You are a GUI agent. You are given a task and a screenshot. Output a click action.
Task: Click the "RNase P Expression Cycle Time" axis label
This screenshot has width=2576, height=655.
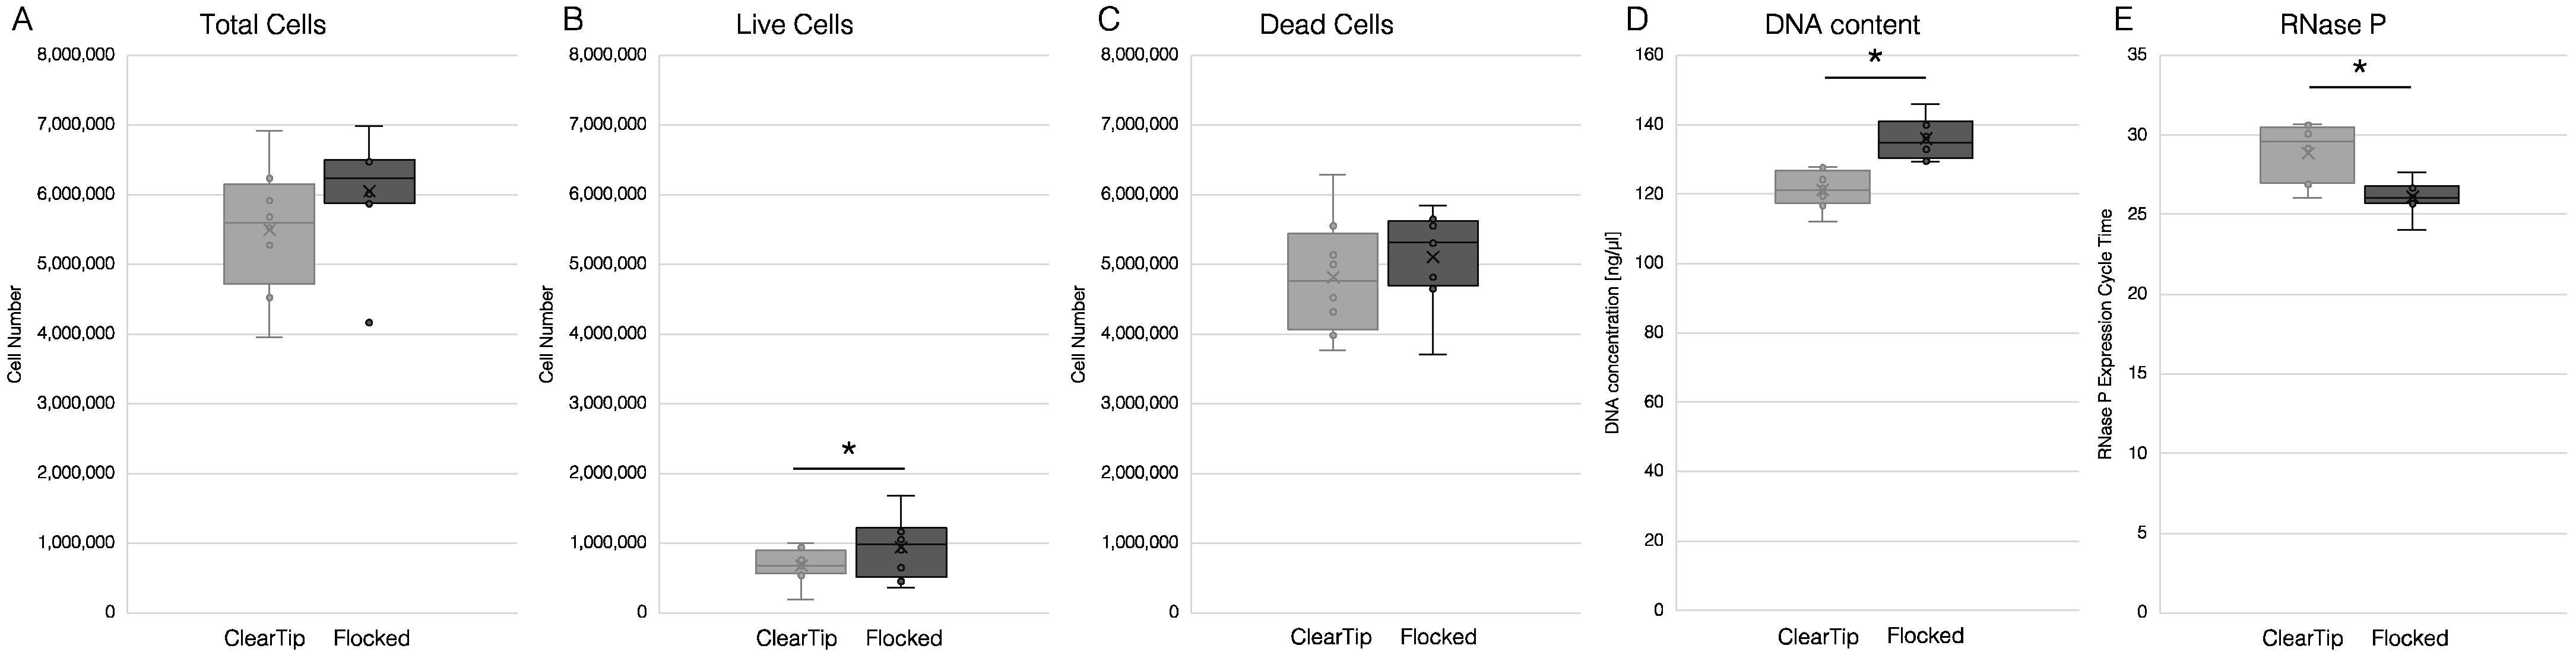tap(2105, 334)
